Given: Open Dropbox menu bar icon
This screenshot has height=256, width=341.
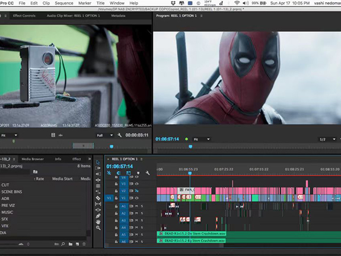Looking at the screenshot, I should tap(173, 3).
